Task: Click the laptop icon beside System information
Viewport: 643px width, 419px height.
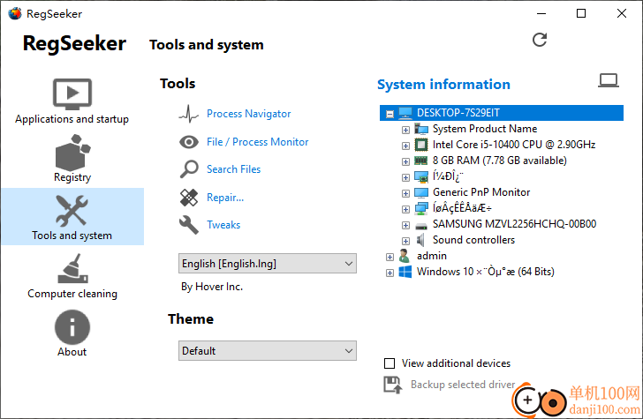Action: coord(609,80)
